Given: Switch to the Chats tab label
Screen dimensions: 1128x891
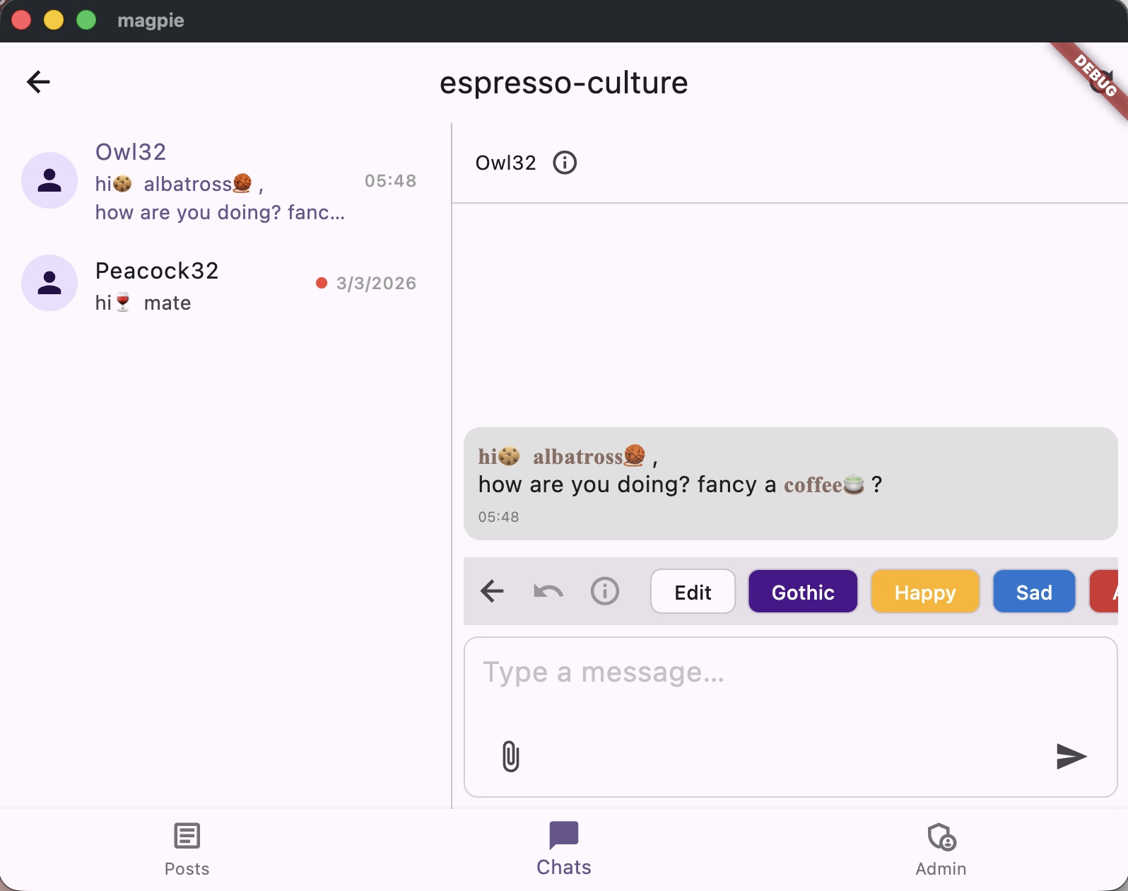Looking at the screenshot, I should (x=564, y=868).
